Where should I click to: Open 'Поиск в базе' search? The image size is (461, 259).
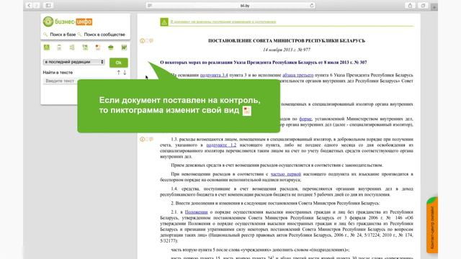click(63, 35)
